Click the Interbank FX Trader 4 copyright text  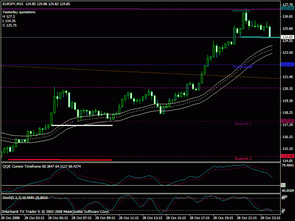click(x=56, y=212)
